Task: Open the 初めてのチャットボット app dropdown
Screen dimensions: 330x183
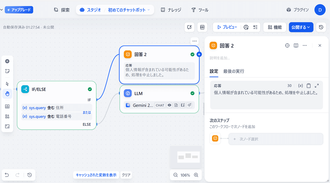Action: click(x=129, y=10)
